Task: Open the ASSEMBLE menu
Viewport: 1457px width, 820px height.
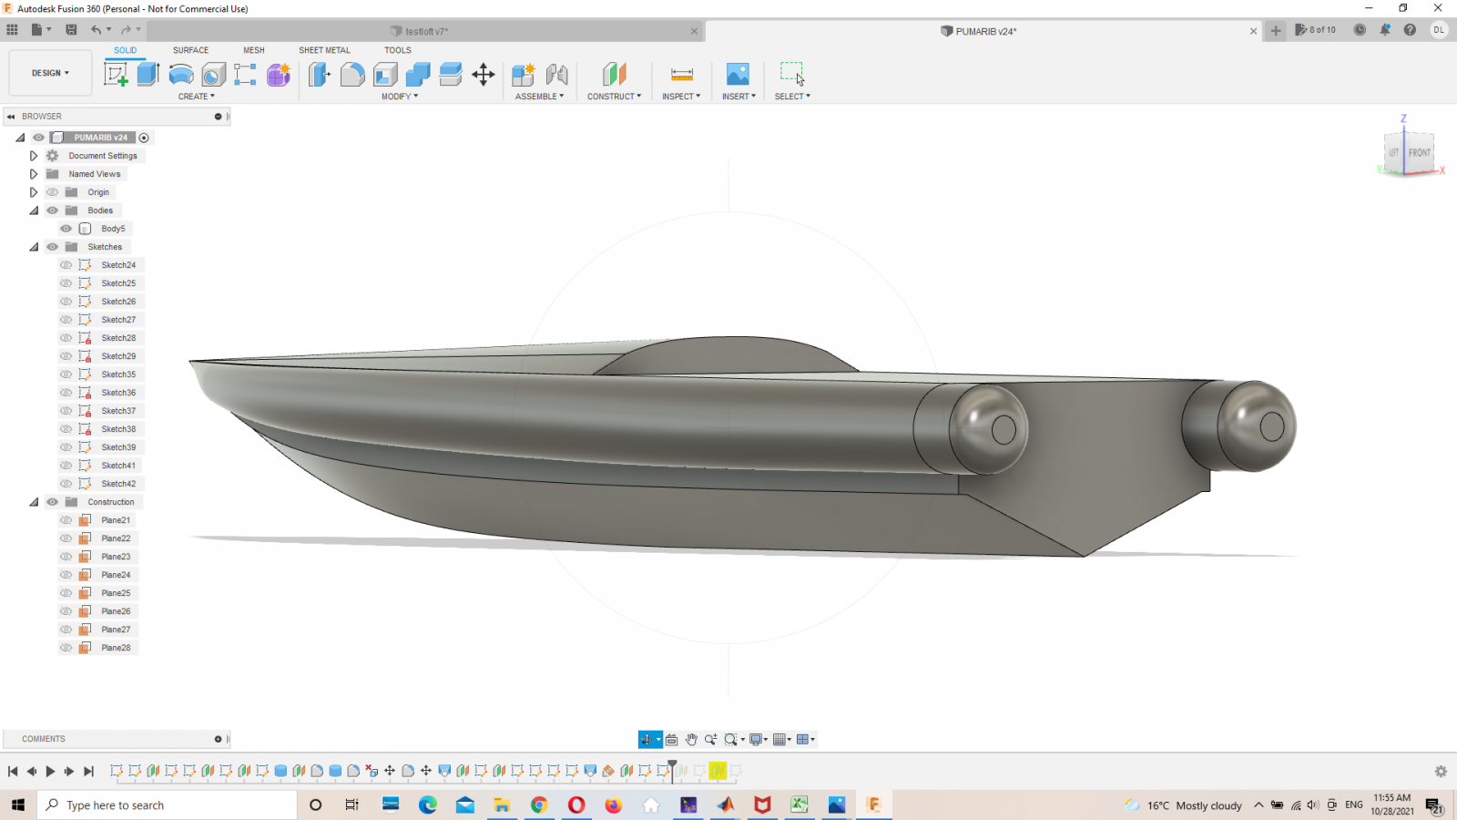Action: tap(539, 97)
